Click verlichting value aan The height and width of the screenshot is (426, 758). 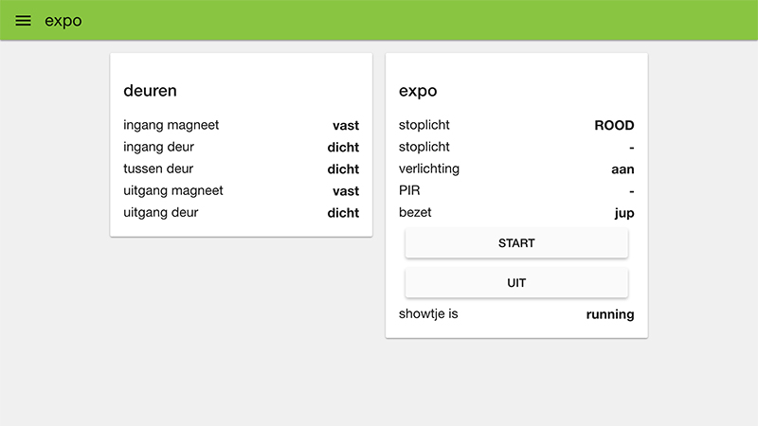pyautogui.click(x=623, y=169)
